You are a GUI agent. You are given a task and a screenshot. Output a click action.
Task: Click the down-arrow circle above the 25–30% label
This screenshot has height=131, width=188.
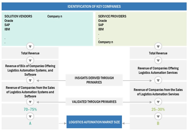[x=158, y=102]
